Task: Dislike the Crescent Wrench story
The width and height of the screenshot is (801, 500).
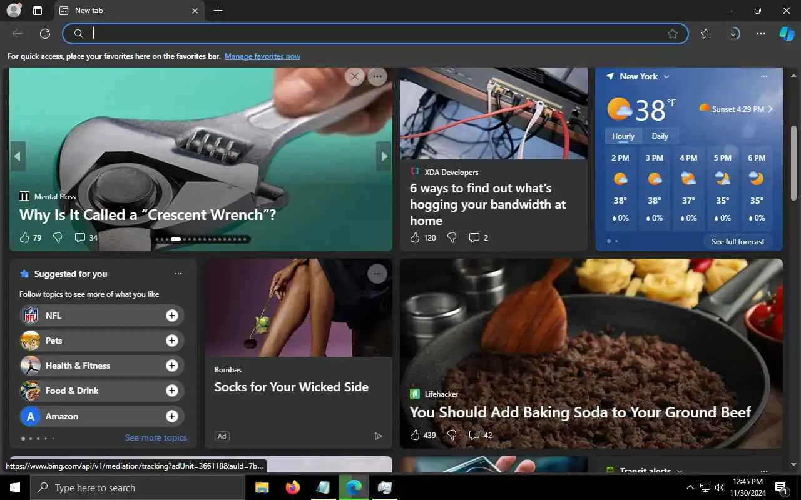Action: (x=58, y=237)
